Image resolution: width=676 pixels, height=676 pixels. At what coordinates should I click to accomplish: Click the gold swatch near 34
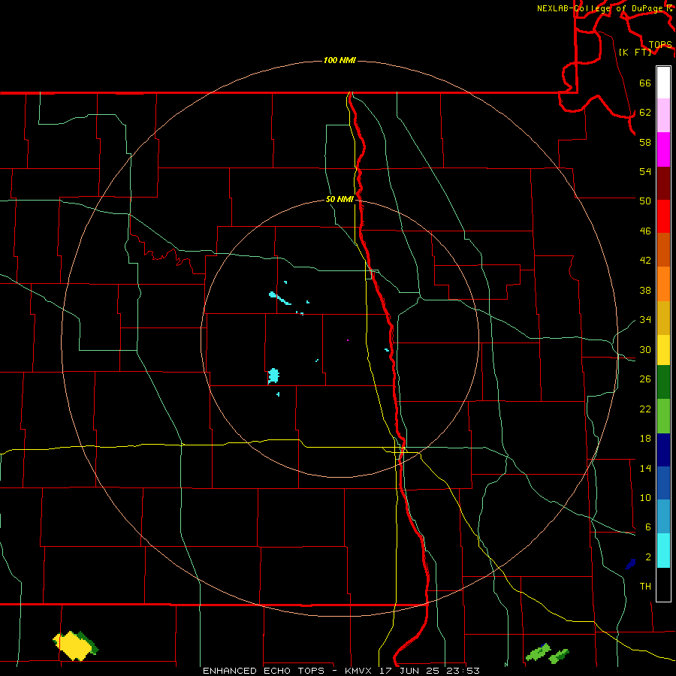click(663, 318)
